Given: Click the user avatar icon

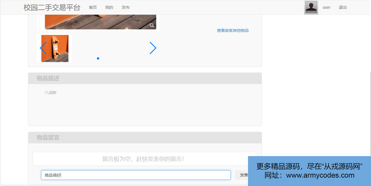Looking at the screenshot, I should click(x=311, y=7).
